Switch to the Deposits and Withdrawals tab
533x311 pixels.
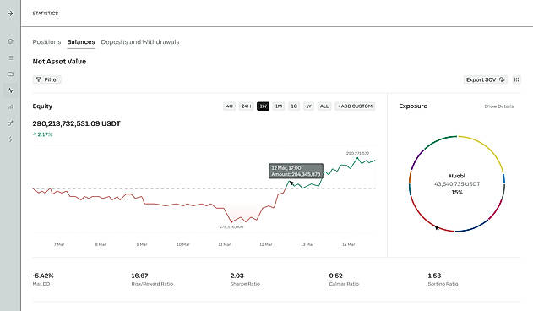(x=140, y=42)
